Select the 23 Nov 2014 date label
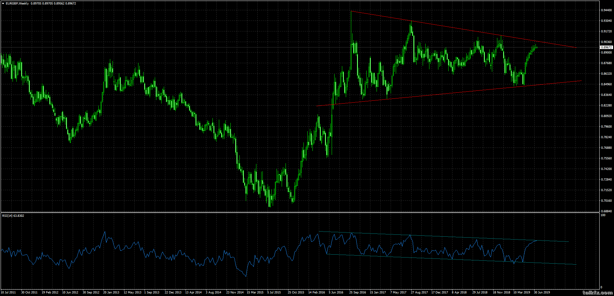Viewport: 614px width, 296px height. pyautogui.click(x=235, y=292)
